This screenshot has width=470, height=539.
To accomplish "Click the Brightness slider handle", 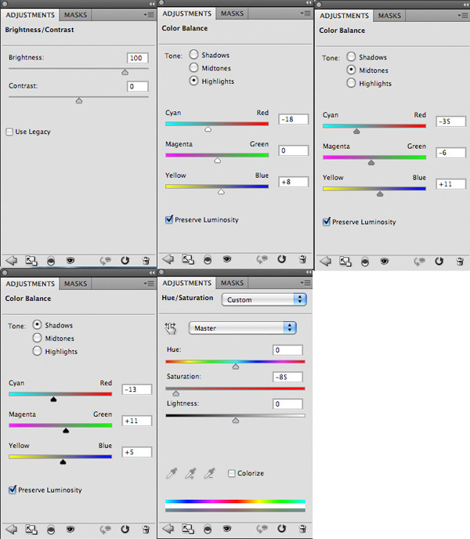I will pos(125,72).
